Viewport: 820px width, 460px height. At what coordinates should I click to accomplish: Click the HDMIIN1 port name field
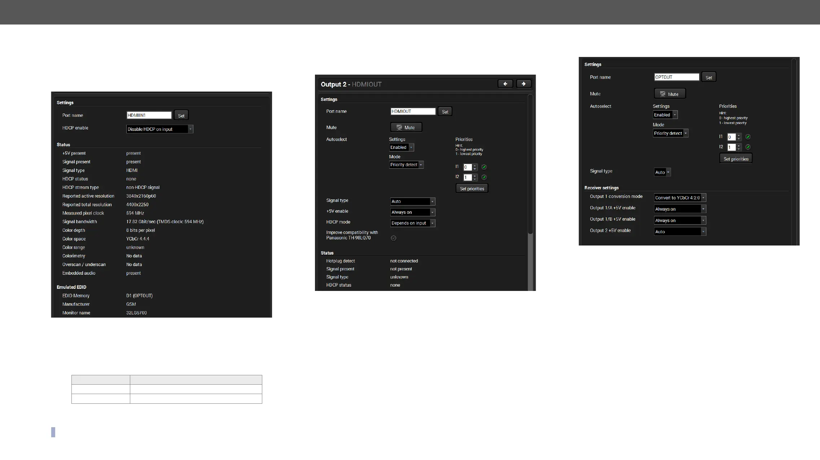point(149,115)
